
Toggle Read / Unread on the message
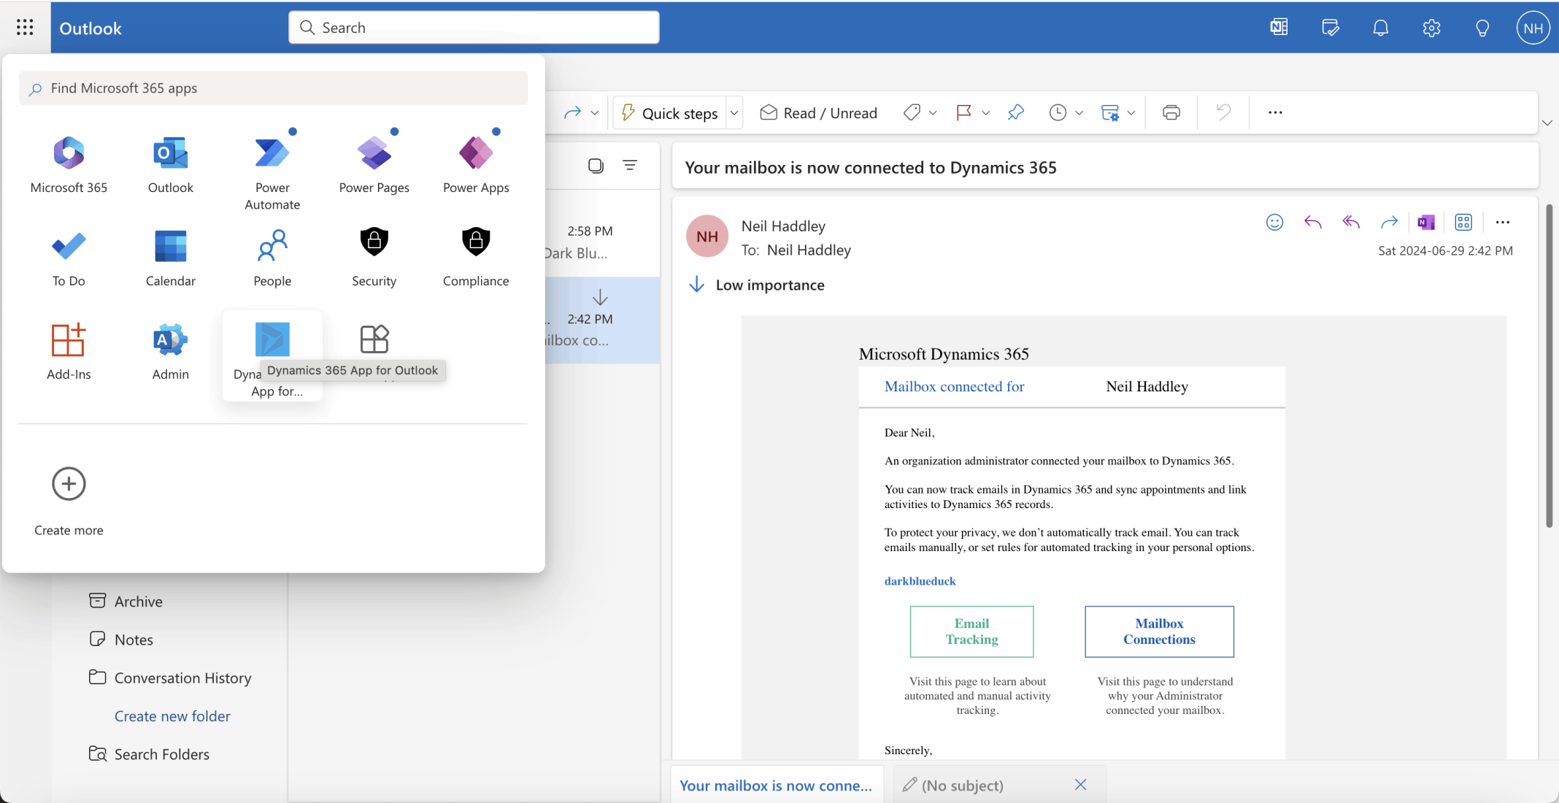[x=818, y=112]
